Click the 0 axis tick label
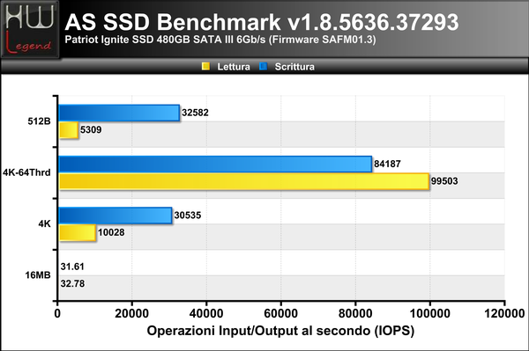Screen dimensions: 529x351 57,314
